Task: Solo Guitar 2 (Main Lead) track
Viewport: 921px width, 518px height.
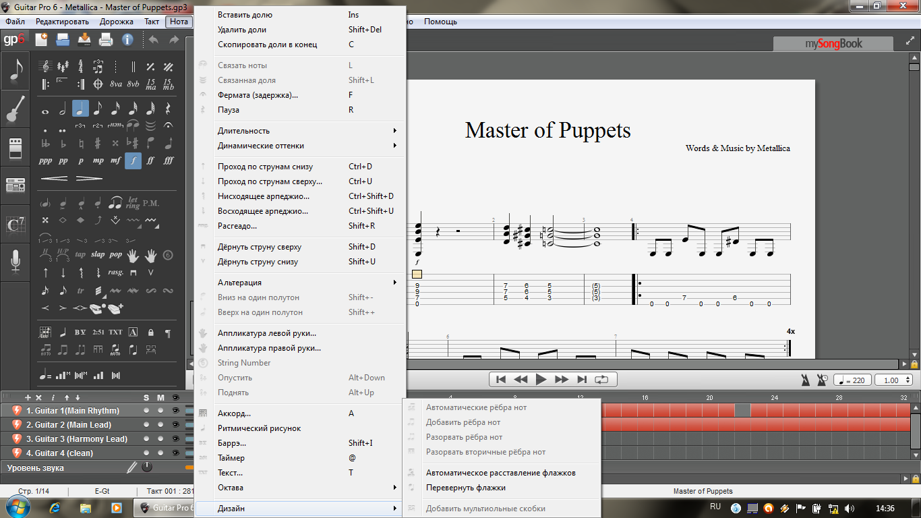Action: click(x=146, y=425)
